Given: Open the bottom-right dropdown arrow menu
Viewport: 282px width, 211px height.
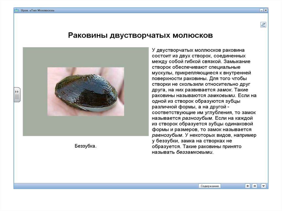Looking at the screenshot, I should 264,186.
